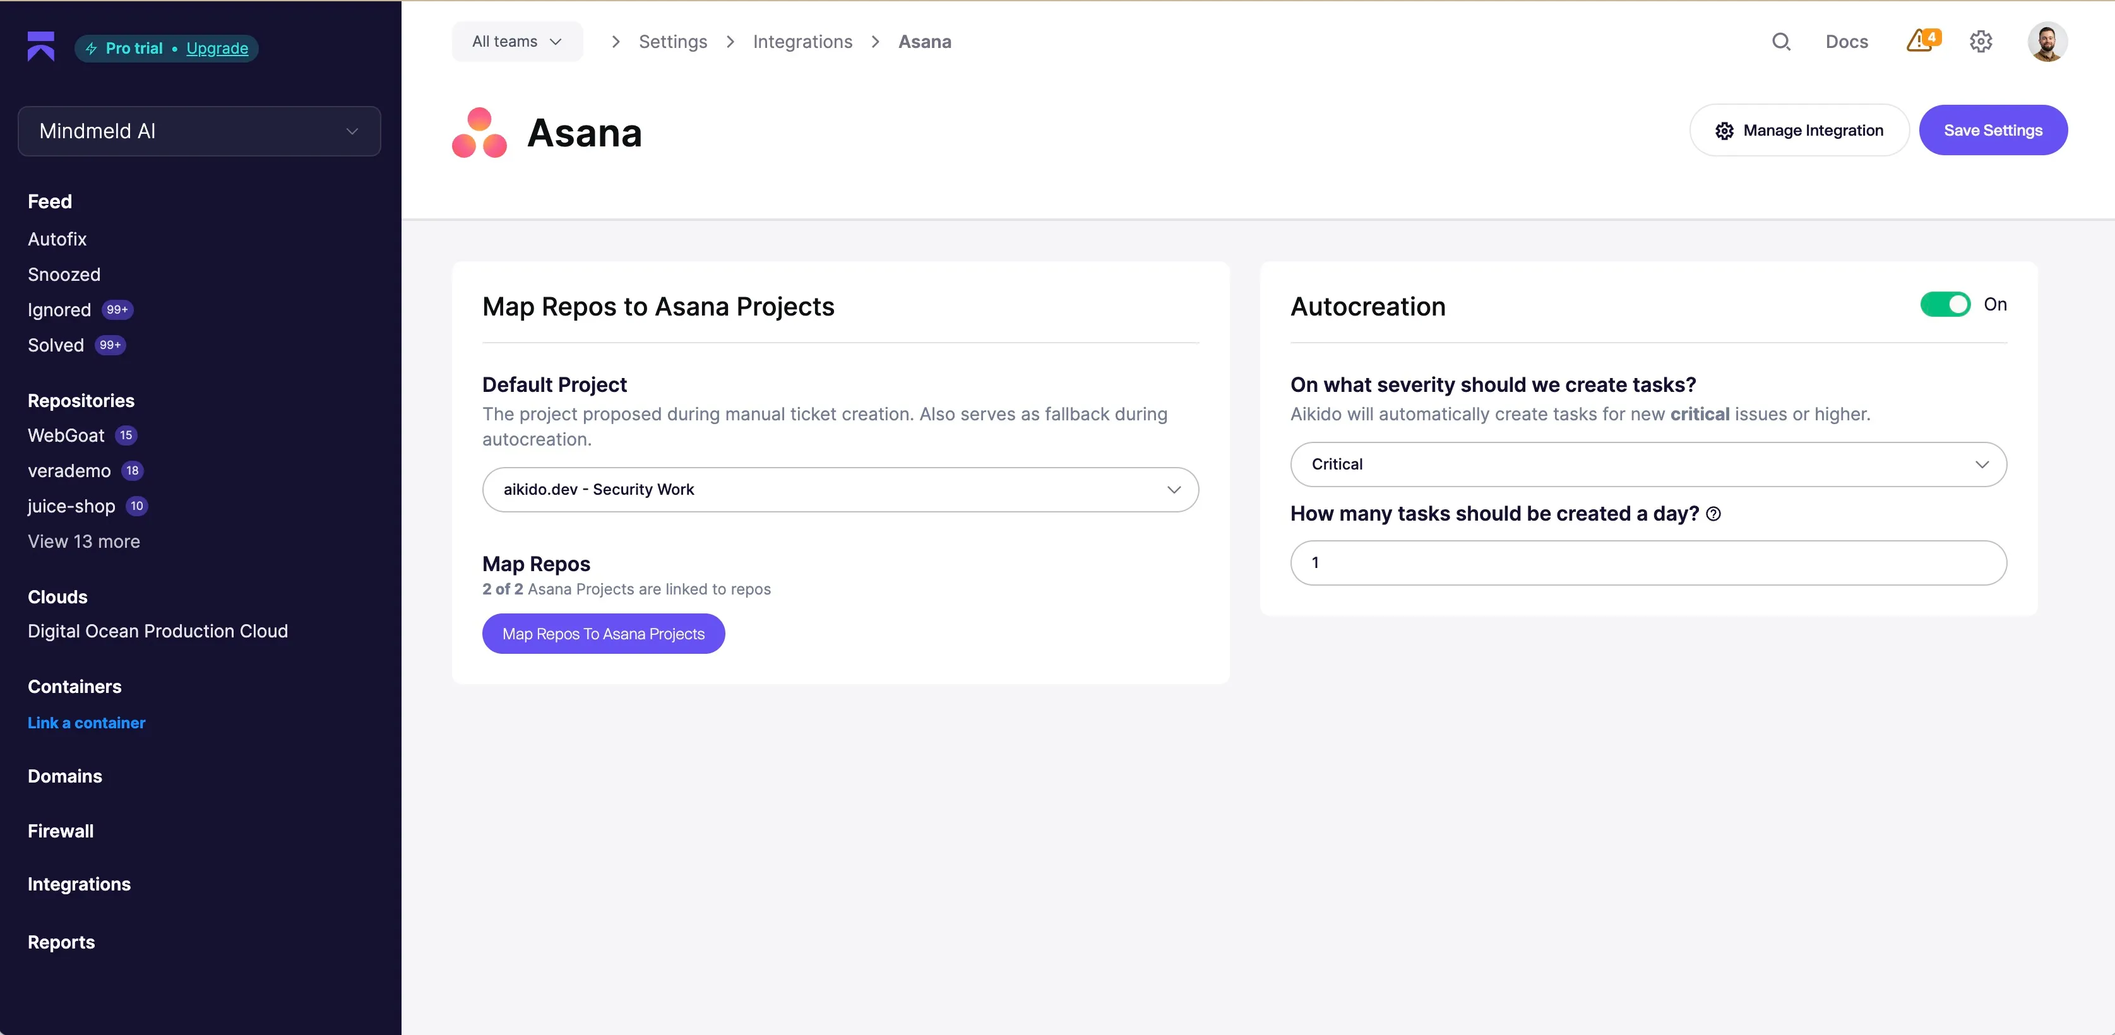The width and height of the screenshot is (2115, 1035).
Task: Open the Default Project dropdown
Action: (x=840, y=490)
